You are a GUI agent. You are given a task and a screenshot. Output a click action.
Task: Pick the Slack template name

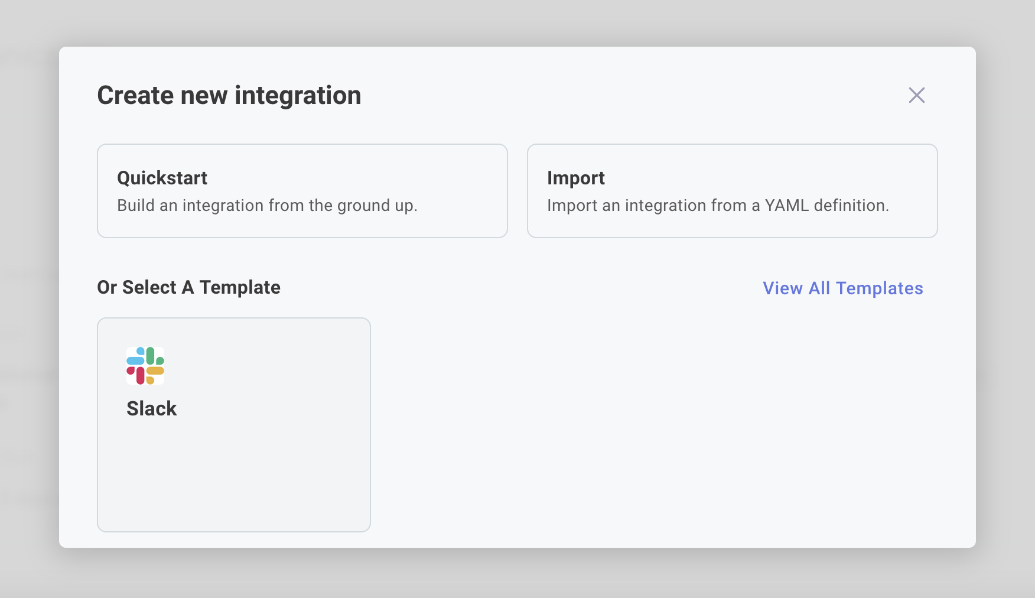tap(152, 408)
